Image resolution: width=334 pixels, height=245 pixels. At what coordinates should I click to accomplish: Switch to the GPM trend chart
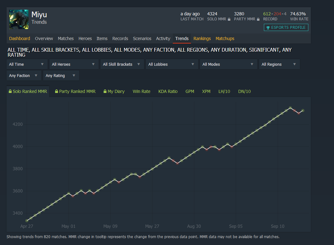coord(190,92)
